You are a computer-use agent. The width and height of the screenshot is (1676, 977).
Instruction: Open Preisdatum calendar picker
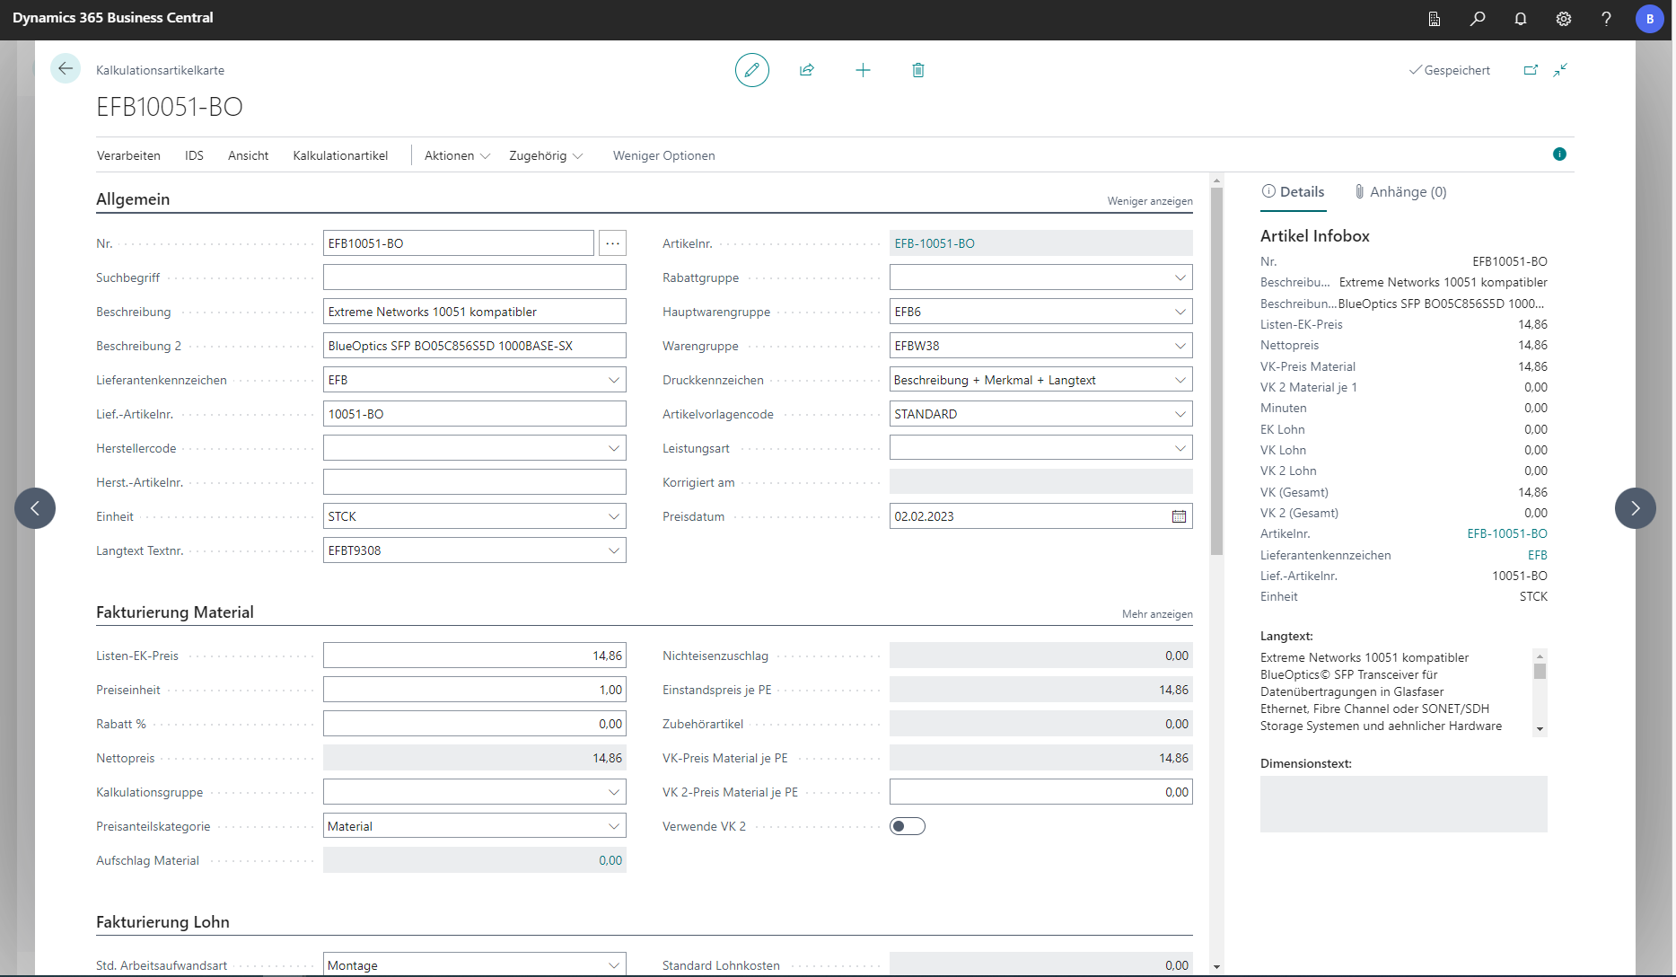coord(1179,516)
